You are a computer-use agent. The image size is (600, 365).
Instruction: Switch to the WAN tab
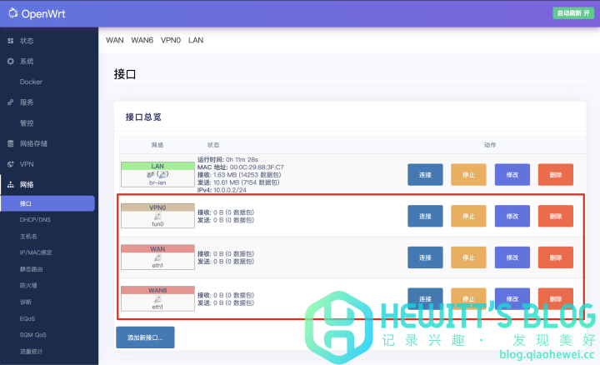115,40
